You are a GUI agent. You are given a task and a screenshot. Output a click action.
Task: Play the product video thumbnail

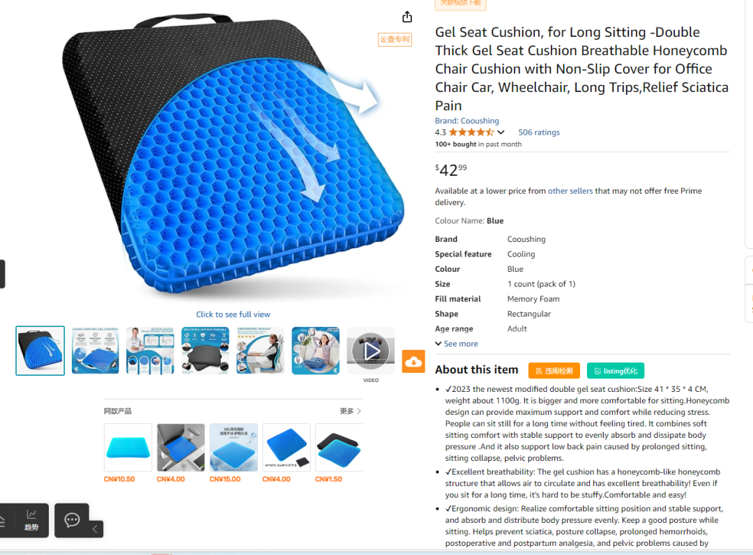pos(371,351)
